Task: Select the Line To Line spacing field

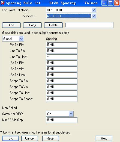Action: point(62,57)
